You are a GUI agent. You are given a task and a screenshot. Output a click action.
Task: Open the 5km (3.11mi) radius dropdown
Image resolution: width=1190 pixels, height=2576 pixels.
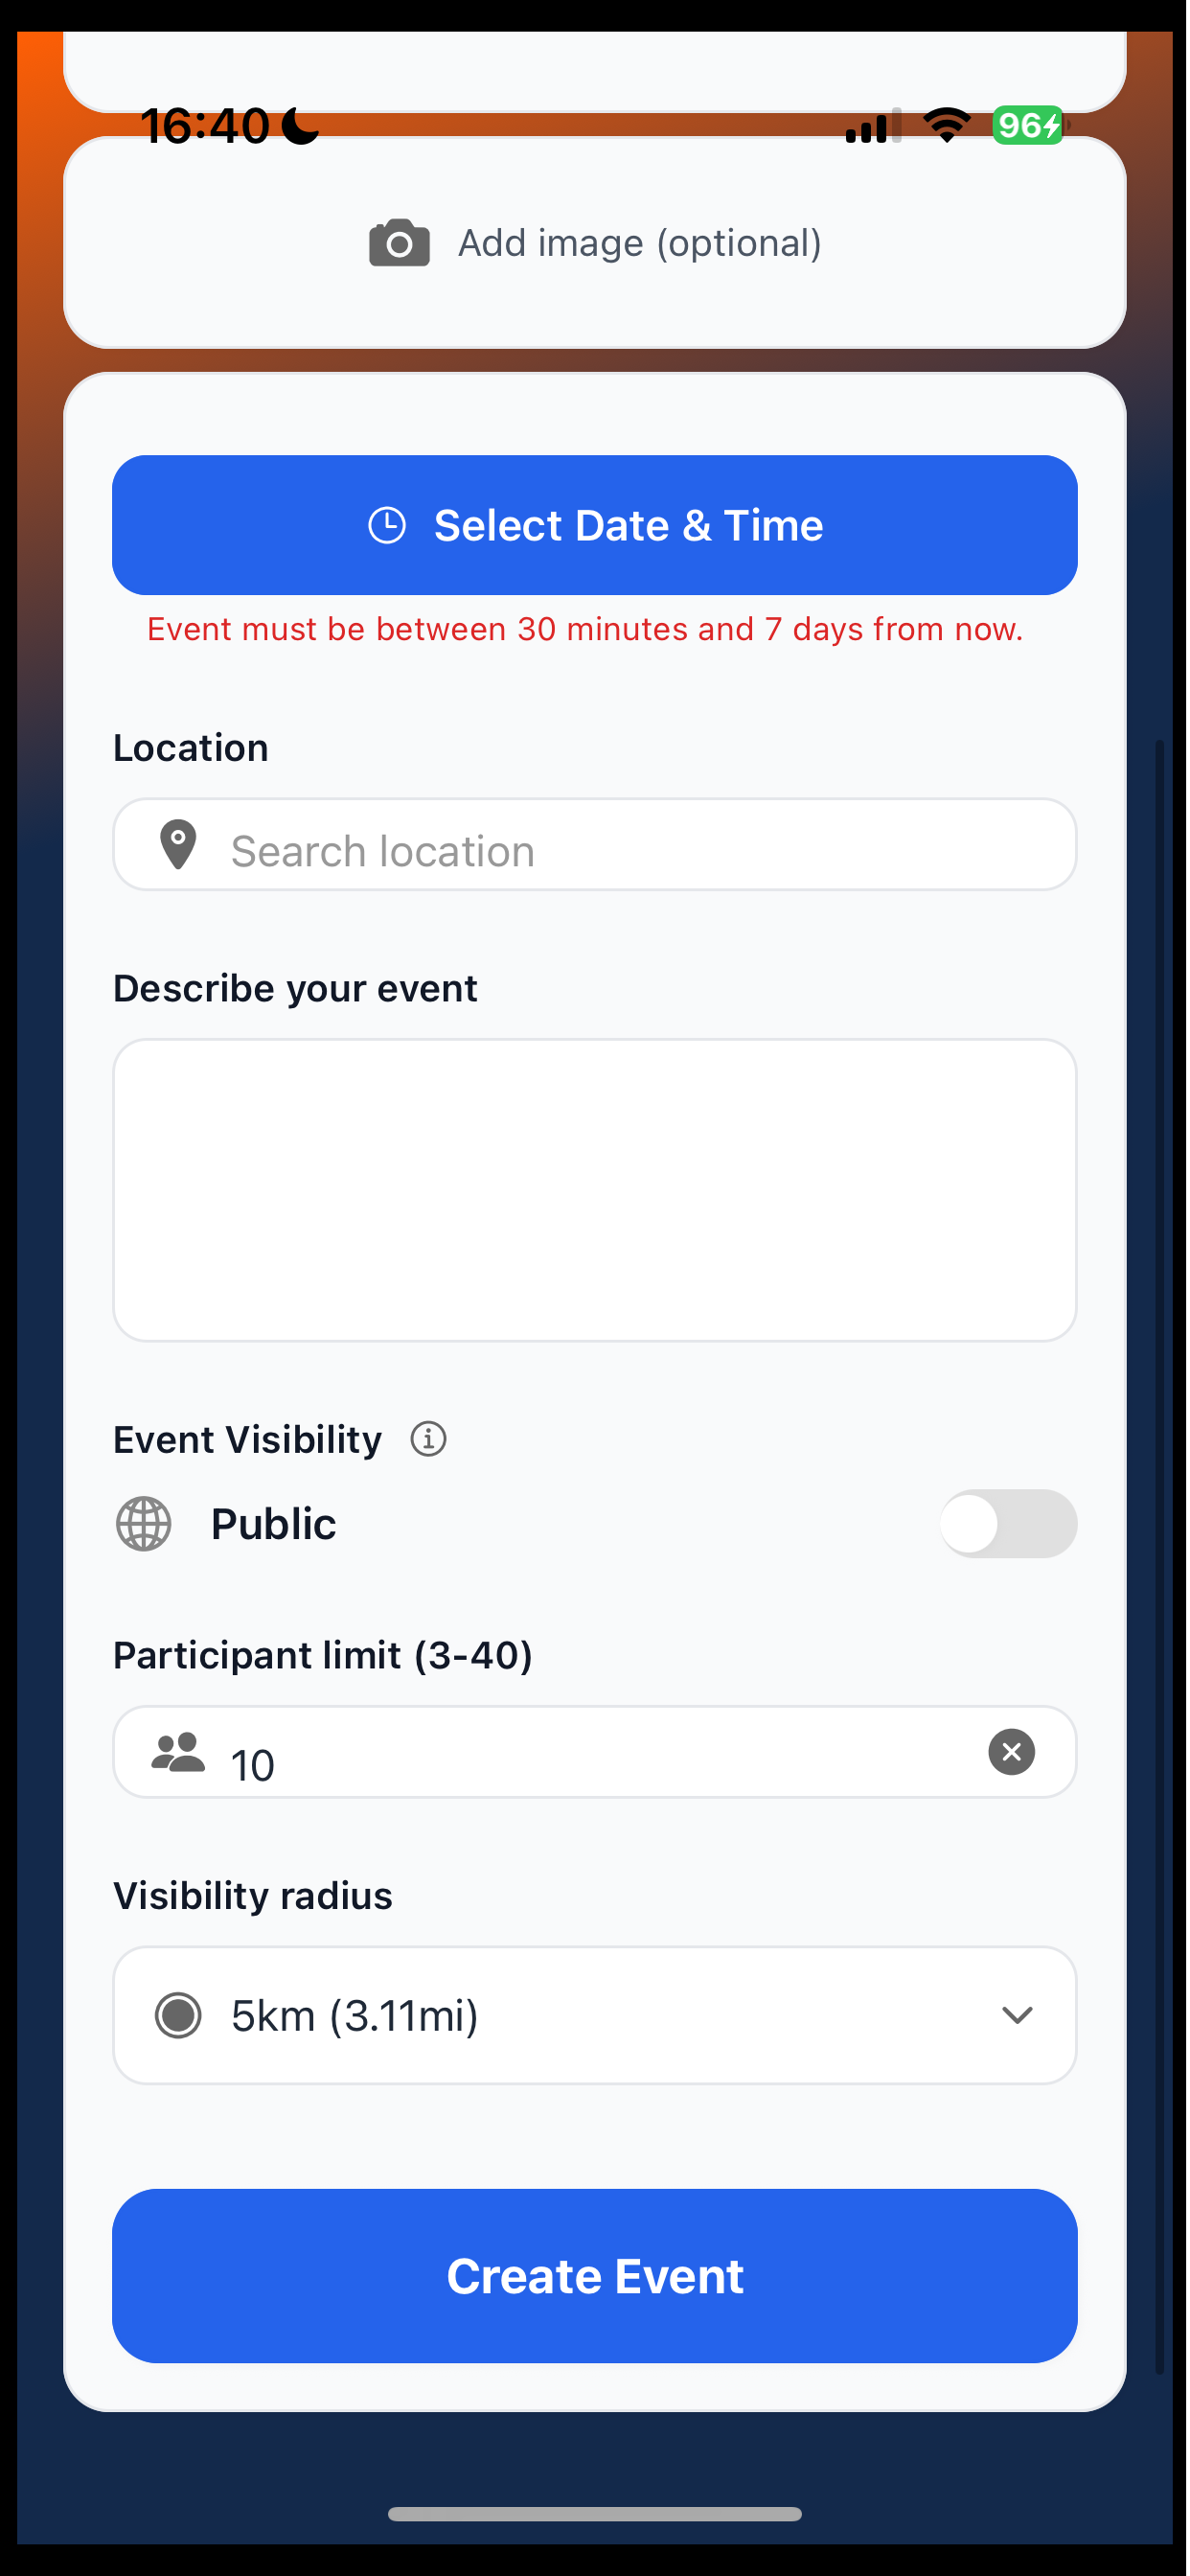click(x=595, y=2015)
